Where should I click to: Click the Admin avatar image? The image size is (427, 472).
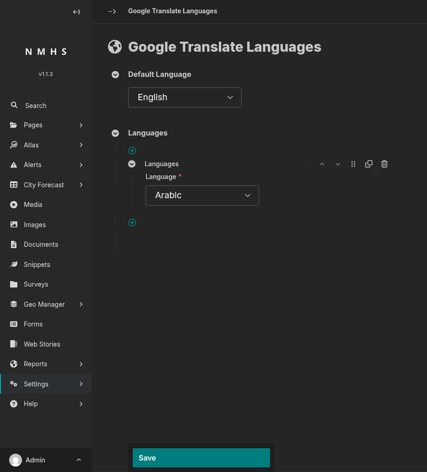click(x=16, y=460)
